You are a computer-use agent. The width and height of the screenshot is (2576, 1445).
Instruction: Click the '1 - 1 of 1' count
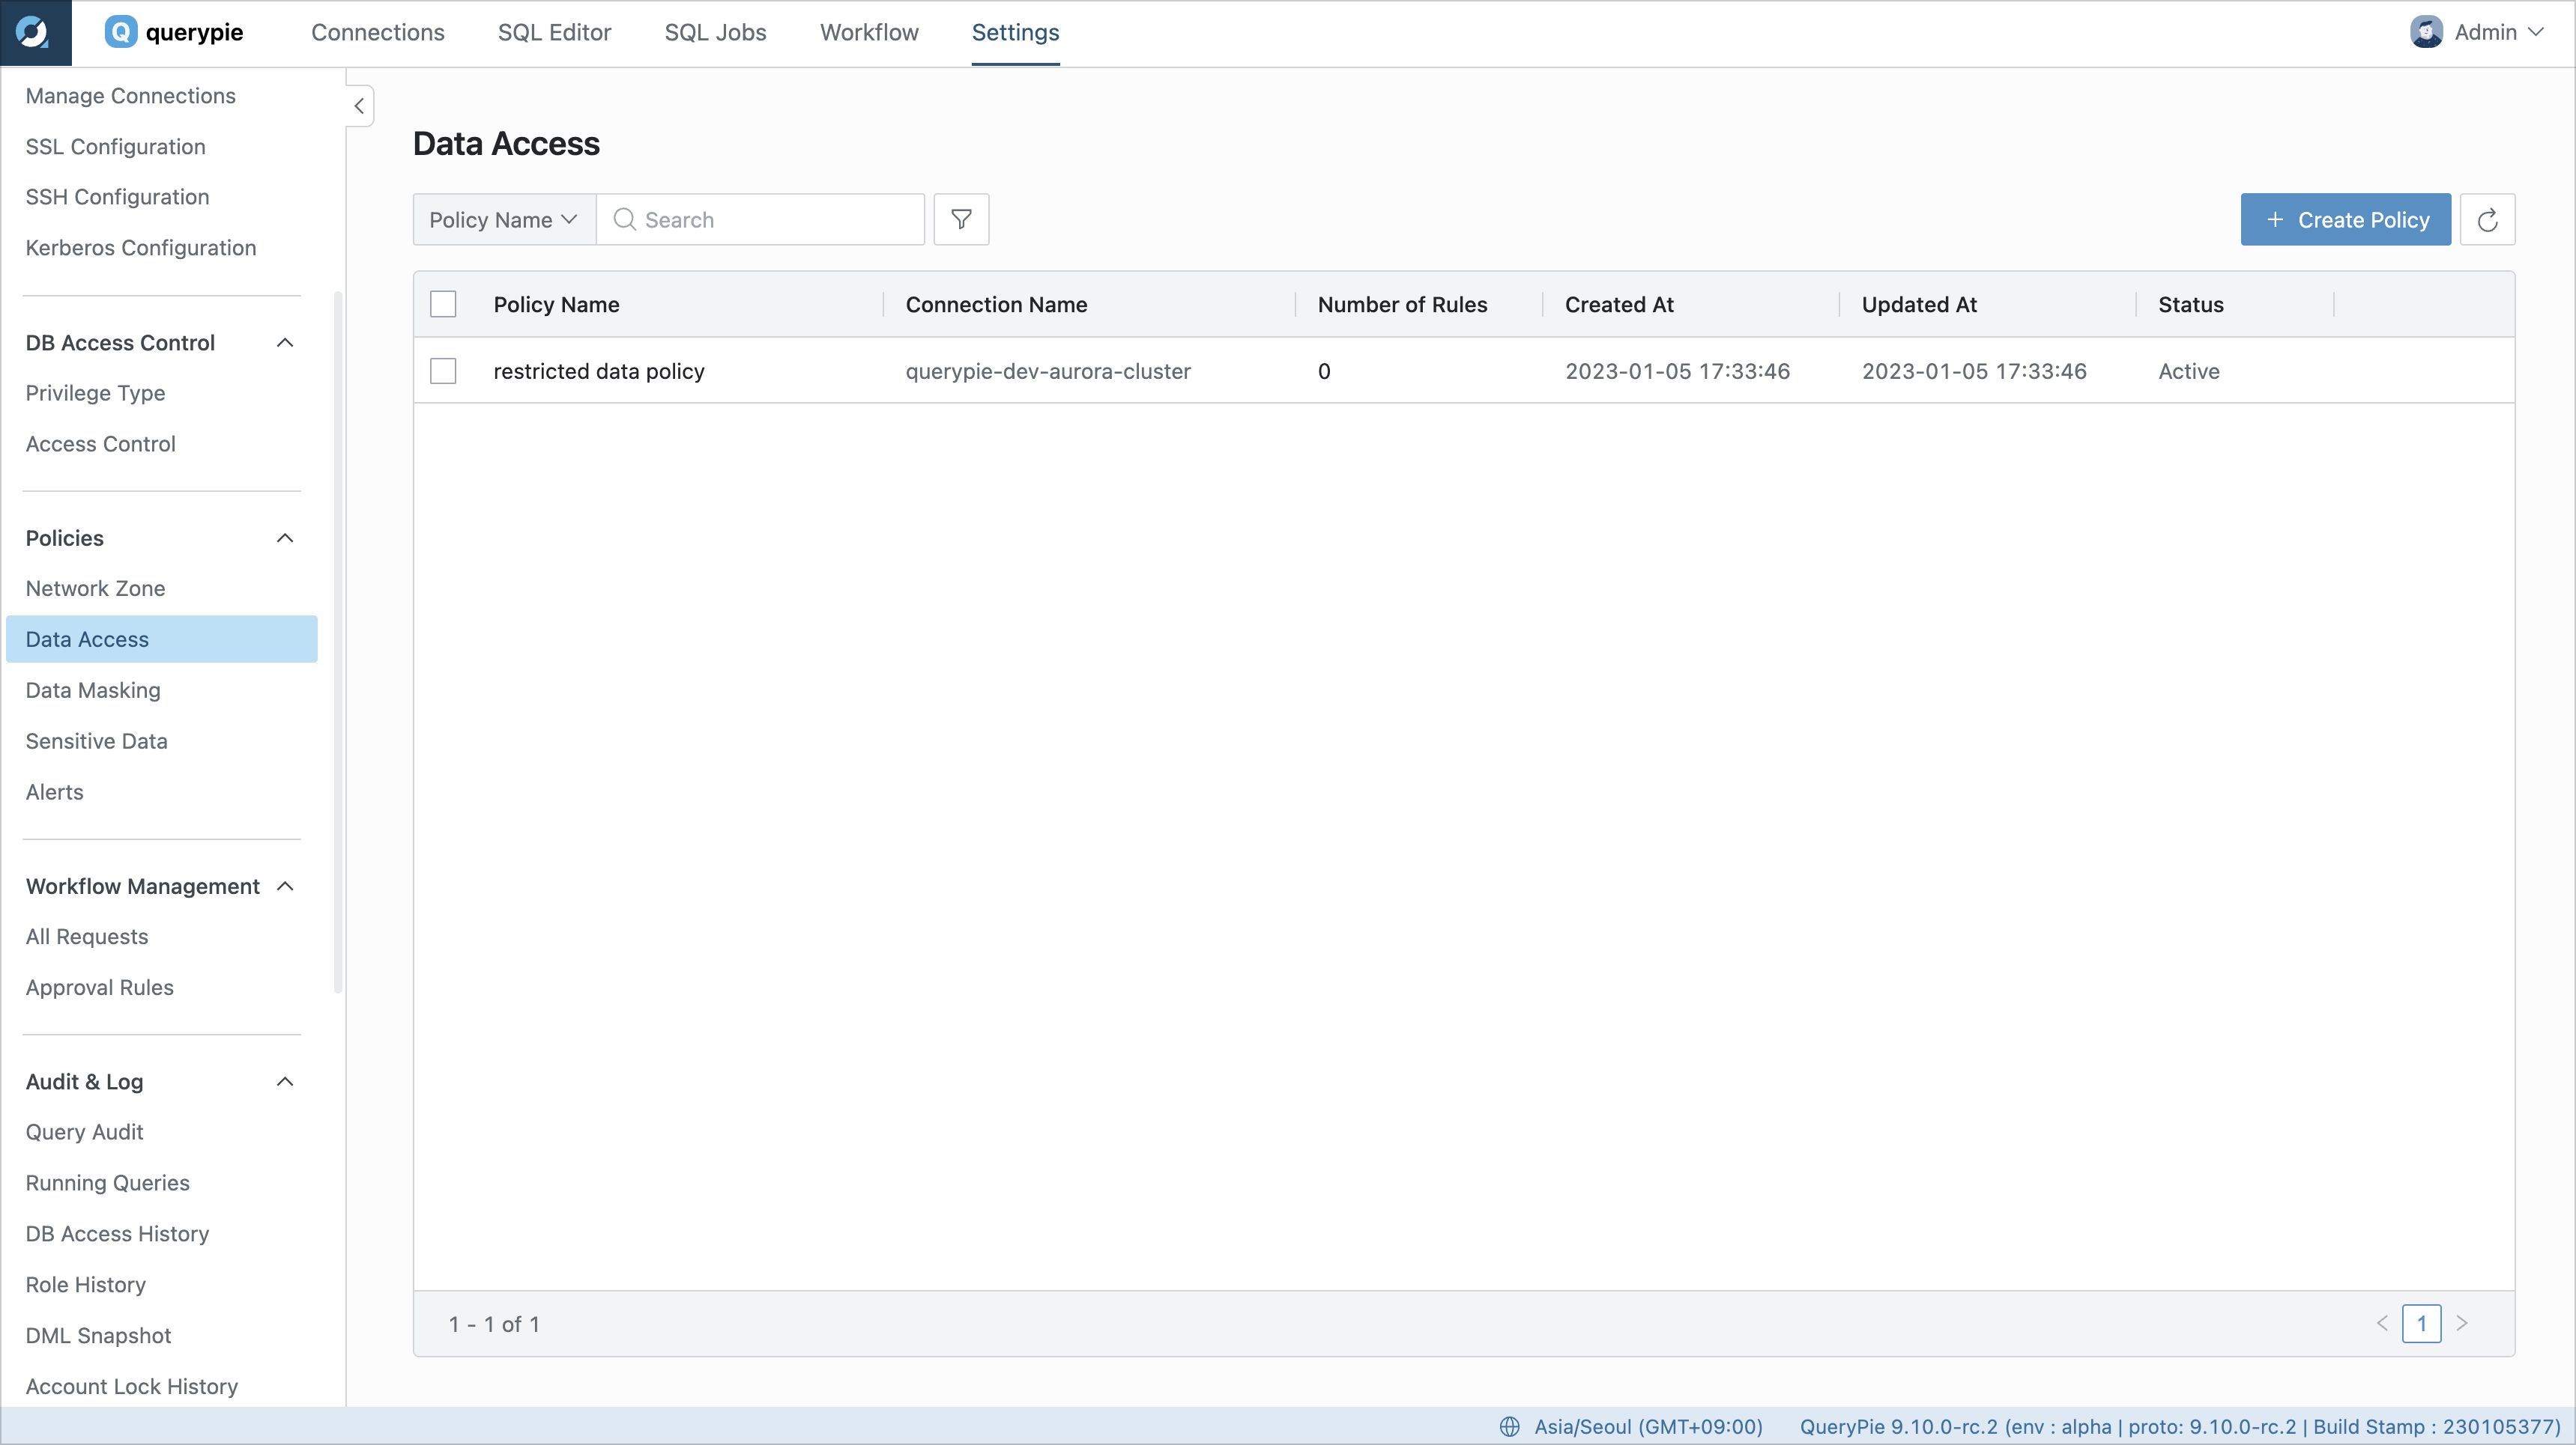pyautogui.click(x=494, y=1324)
